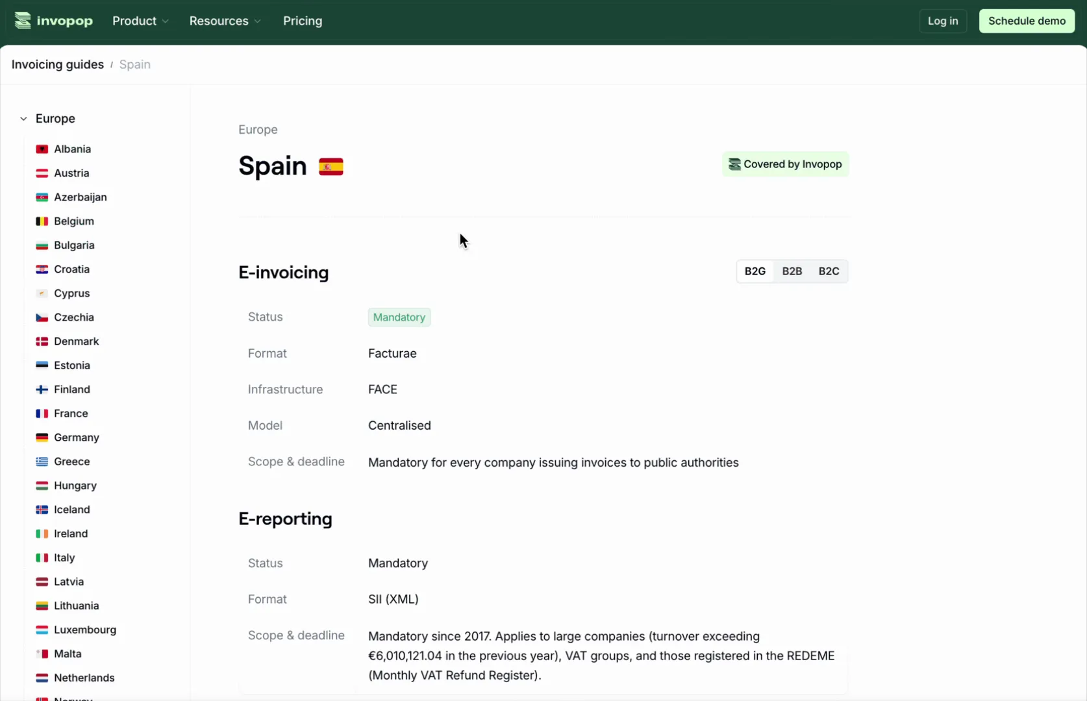
Task: Click the Croatia flag icon
Action: [42, 269]
